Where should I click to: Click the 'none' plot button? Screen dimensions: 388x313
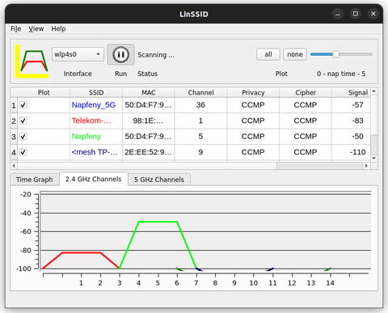click(295, 54)
